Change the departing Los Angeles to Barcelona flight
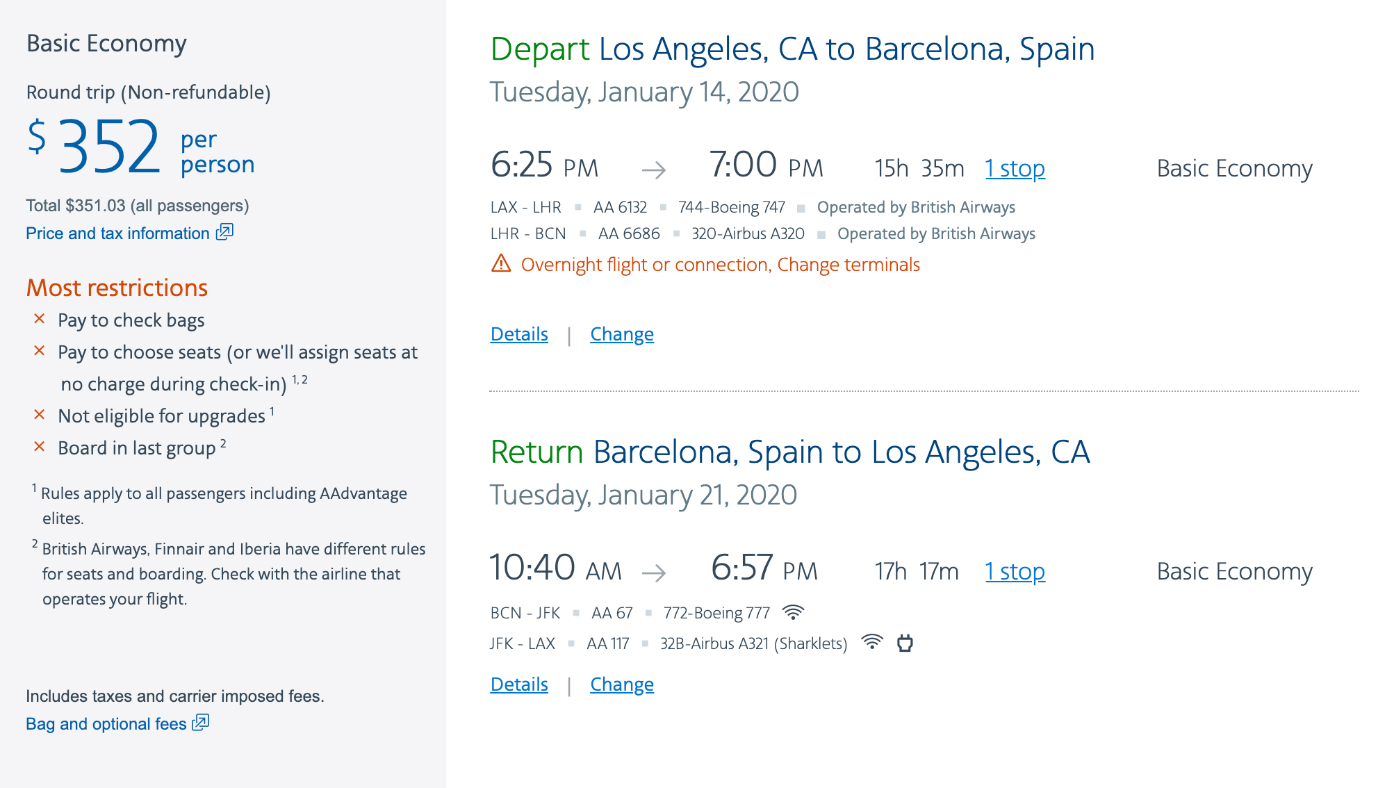 click(622, 334)
